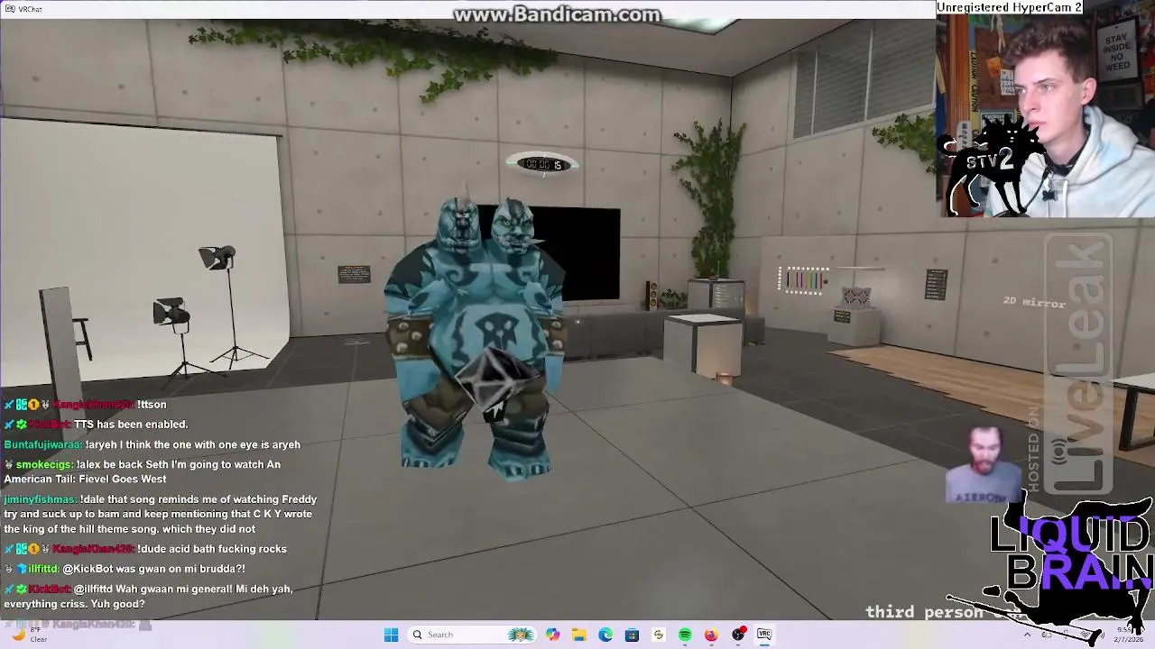Select the VRChat taskbar icon
The image size is (1155, 649).
(x=764, y=635)
